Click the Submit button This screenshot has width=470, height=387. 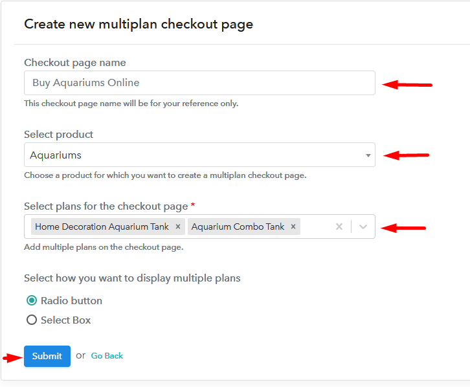point(47,356)
